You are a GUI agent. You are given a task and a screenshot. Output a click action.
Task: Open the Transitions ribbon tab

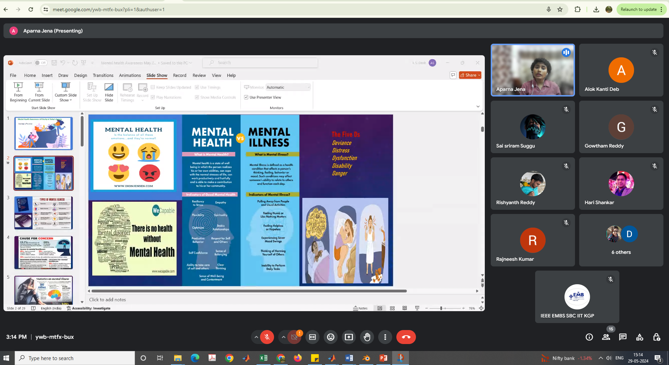point(103,75)
